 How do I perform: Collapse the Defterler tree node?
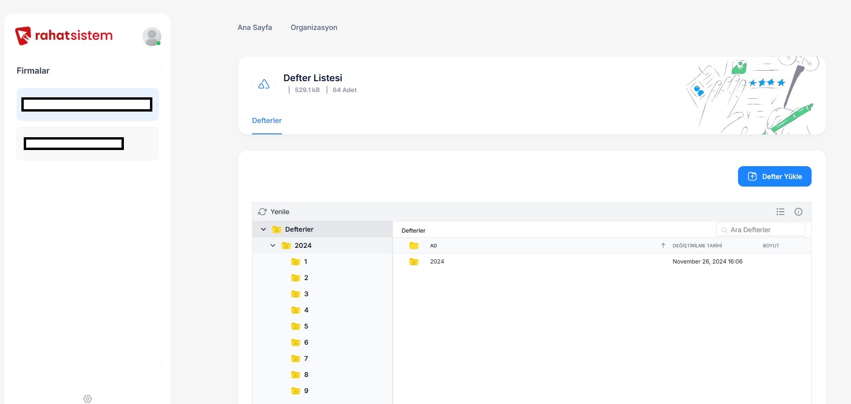[263, 229]
